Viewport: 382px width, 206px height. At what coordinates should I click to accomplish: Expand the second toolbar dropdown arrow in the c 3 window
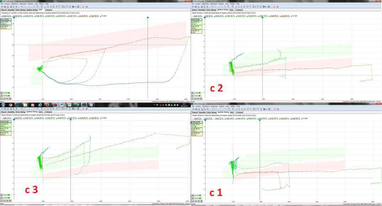[x=75, y=109]
